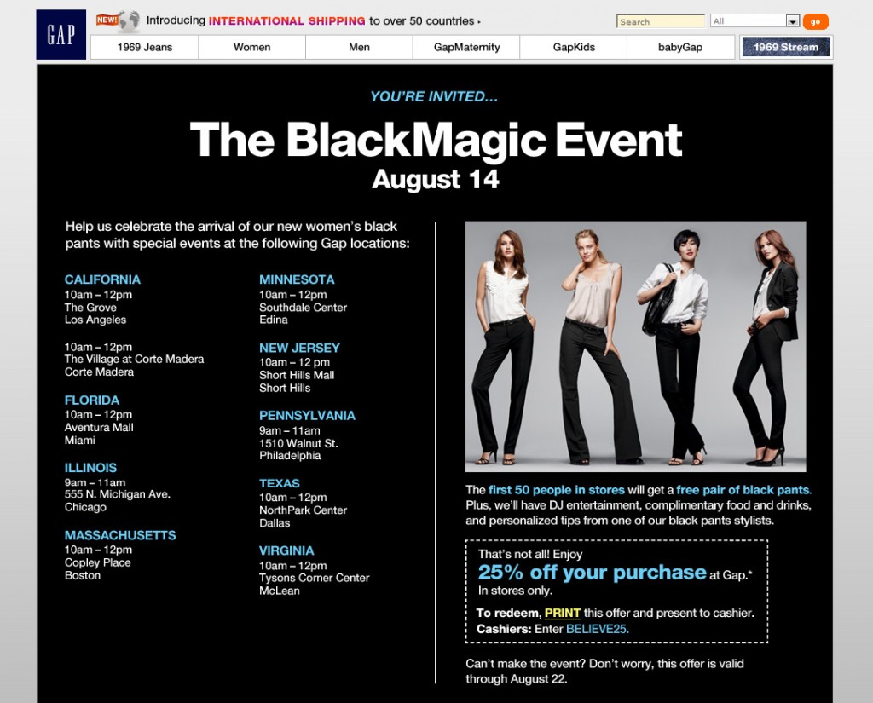Open the GapMaternity tab
This screenshot has width=873, height=703.
(x=466, y=48)
